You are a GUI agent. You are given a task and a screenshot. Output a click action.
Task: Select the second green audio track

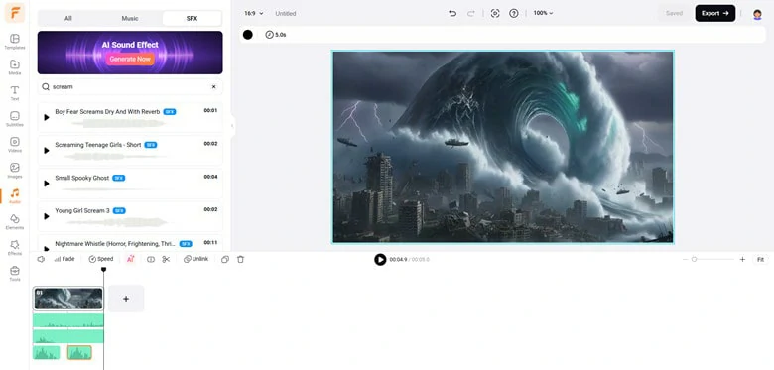[68, 337]
